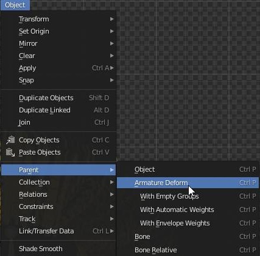Open the Clear submenu
The image size is (260, 256).
[58, 56]
